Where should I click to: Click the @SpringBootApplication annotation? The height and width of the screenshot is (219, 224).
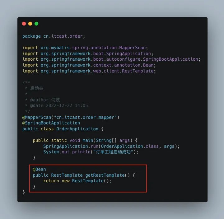51,123
